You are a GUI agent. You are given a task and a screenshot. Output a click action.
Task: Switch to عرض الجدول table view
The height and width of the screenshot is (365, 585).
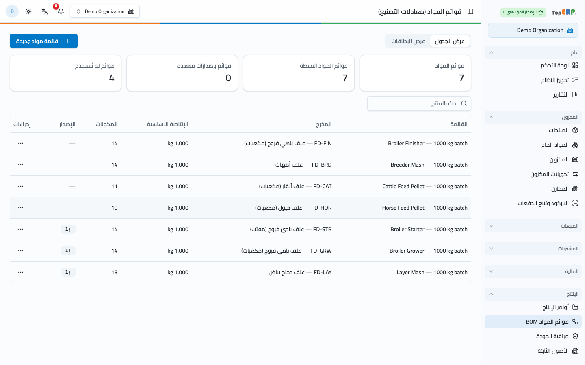[x=450, y=41]
